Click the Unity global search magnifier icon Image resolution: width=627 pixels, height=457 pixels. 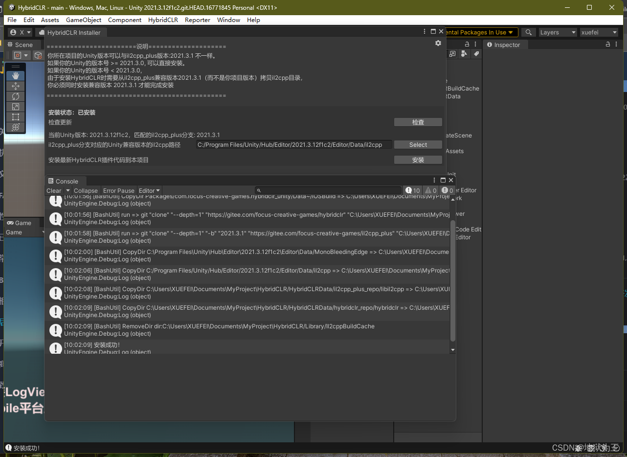528,32
